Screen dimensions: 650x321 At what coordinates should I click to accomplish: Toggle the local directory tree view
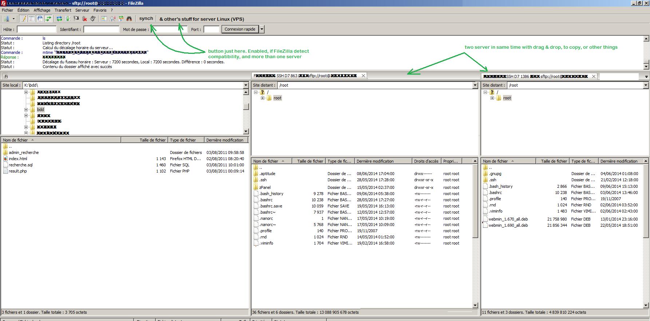pos(32,19)
